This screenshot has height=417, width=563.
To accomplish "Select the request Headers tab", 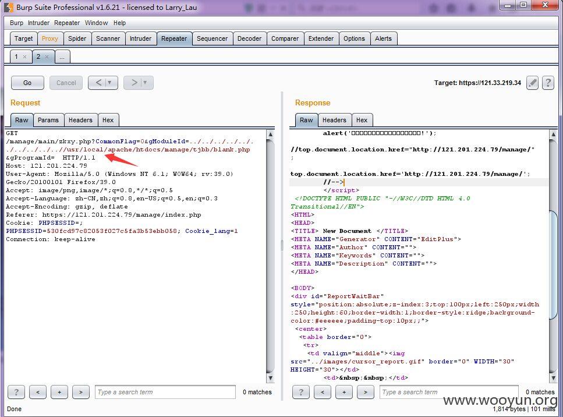I will click(x=80, y=120).
